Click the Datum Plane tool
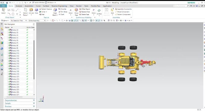The width and height of the screenshot is (205, 111). click(x=25, y=12)
